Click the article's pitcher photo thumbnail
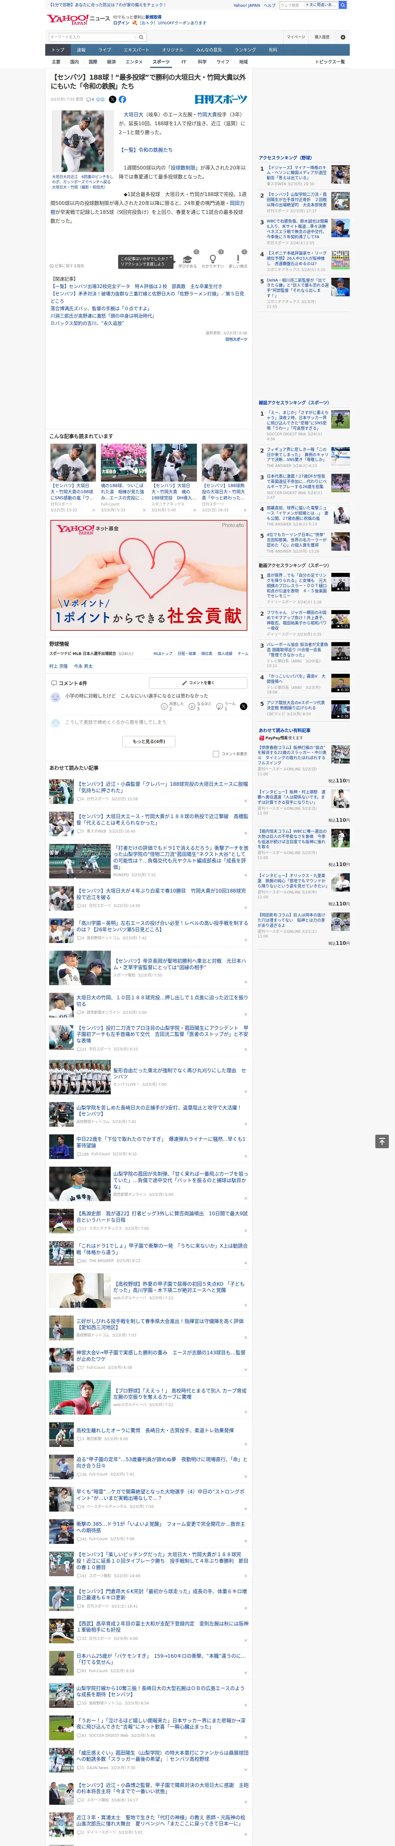The image size is (395, 1846). [82, 141]
